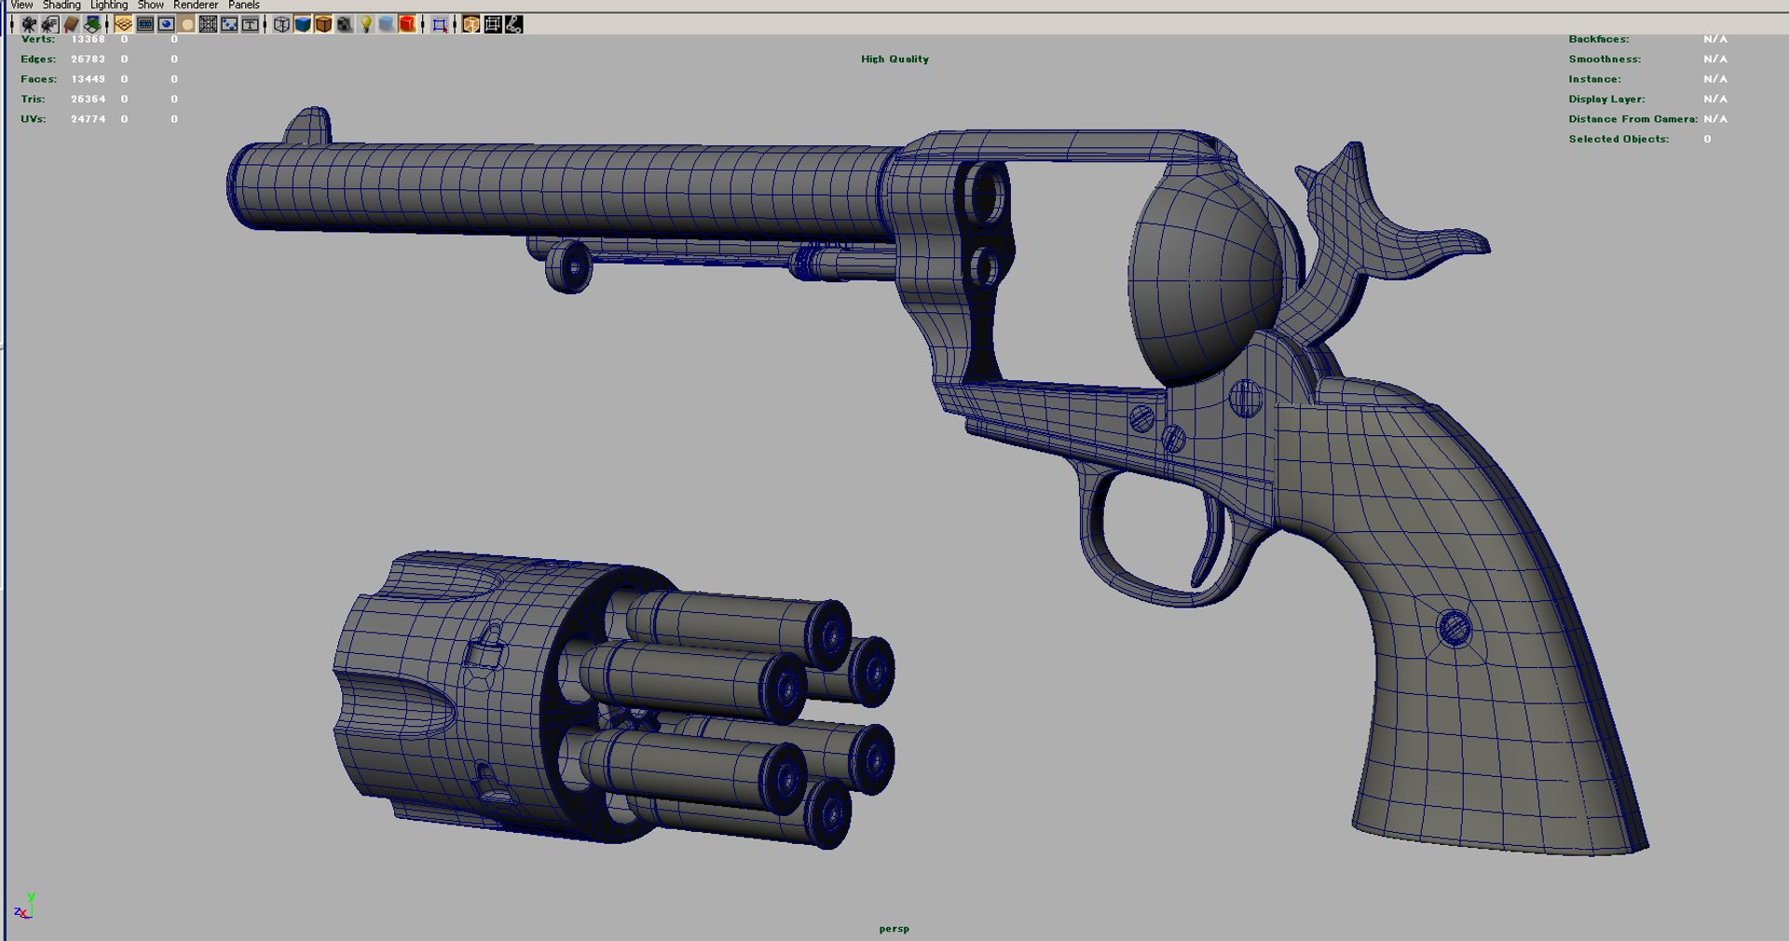The width and height of the screenshot is (1789, 941).
Task: Toggle the Resolution Gate icon
Action: click(166, 24)
